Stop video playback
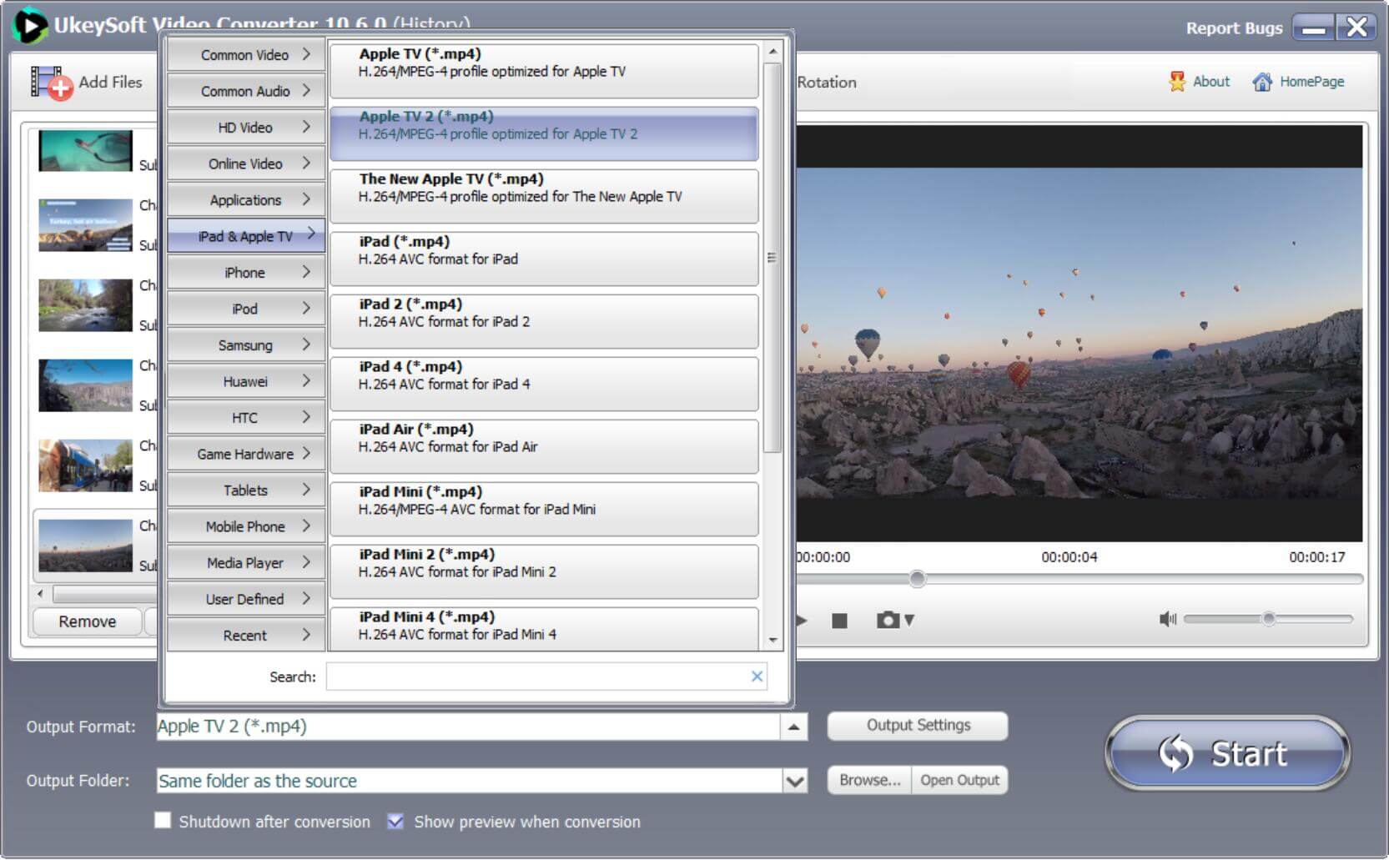 click(839, 621)
